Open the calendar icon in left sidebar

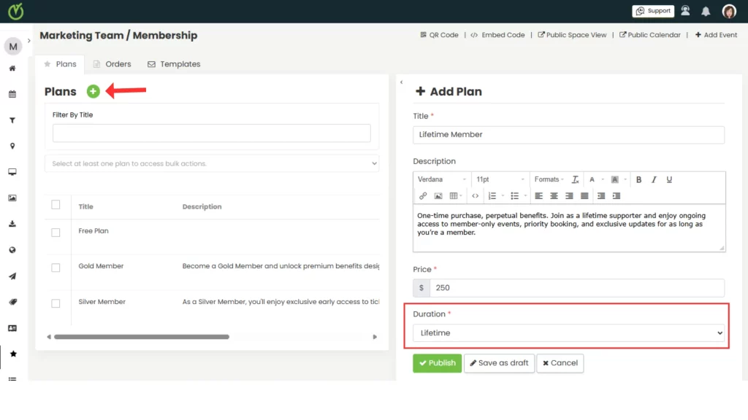coord(12,94)
